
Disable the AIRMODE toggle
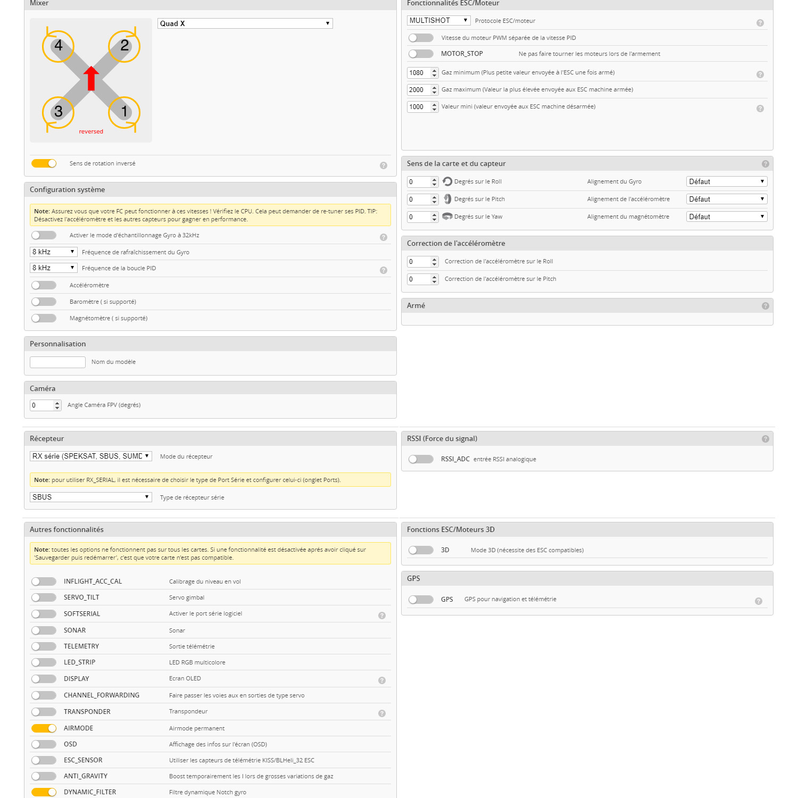point(44,728)
